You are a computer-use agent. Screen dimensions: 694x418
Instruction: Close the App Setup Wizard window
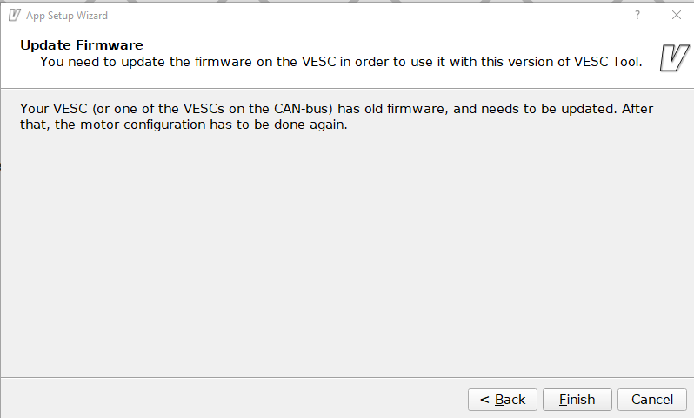tap(676, 16)
